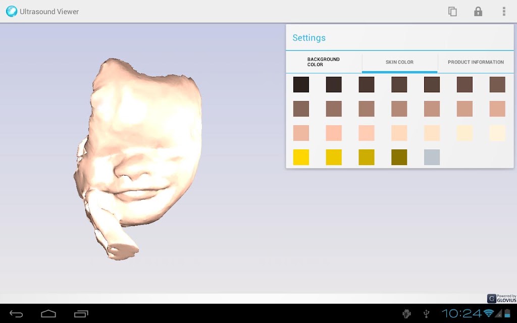Tap the Ultrasound Viewer app logo icon

(12, 11)
